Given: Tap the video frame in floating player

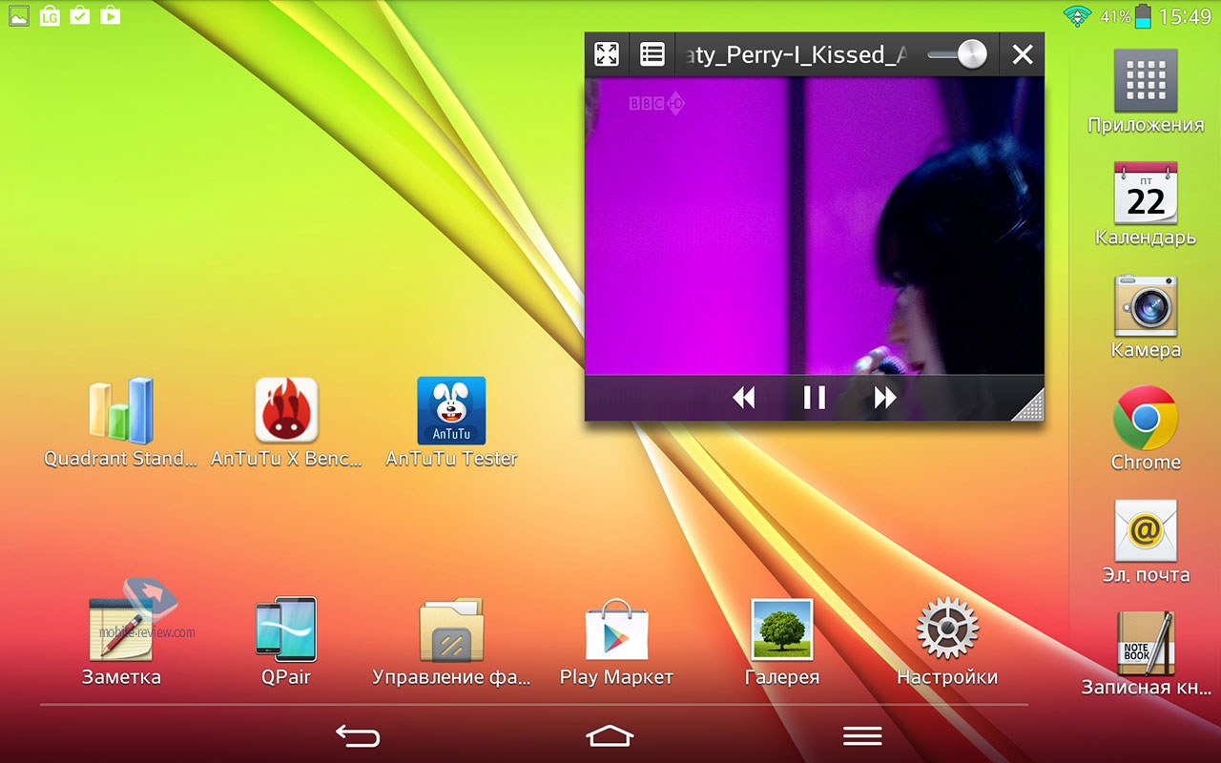Looking at the screenshot, I should 815,226.
